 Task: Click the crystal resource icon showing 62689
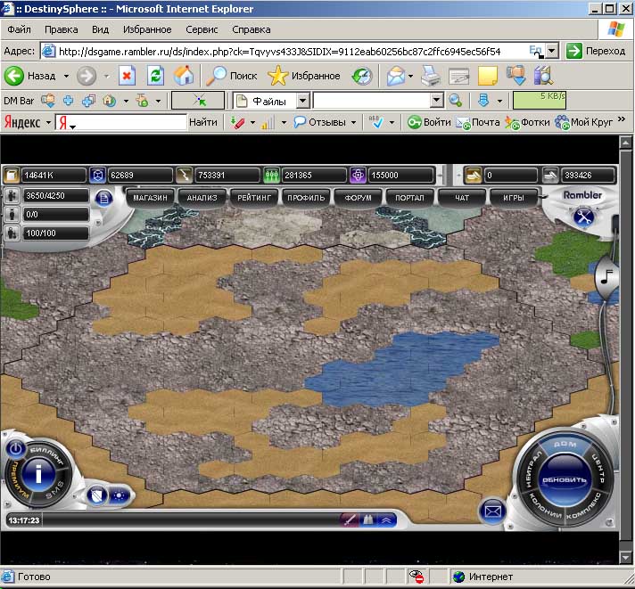[x=97, y=176]
